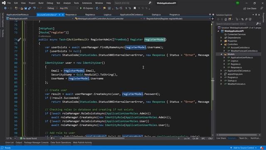Open the Extensions menu
Image resolution: width=266 pixels, height=150 pixels.
87,3
